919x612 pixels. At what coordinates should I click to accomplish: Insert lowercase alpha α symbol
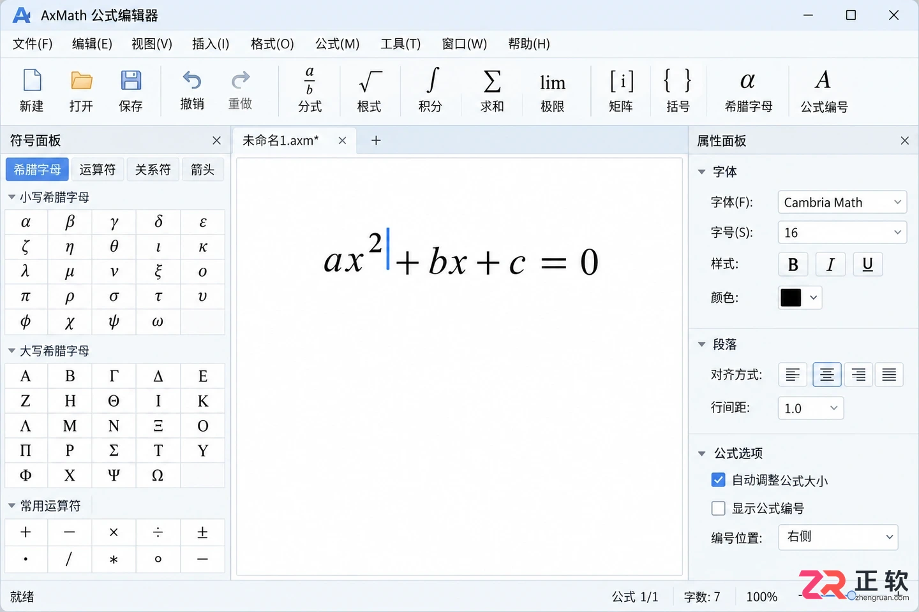coord(26,222)
